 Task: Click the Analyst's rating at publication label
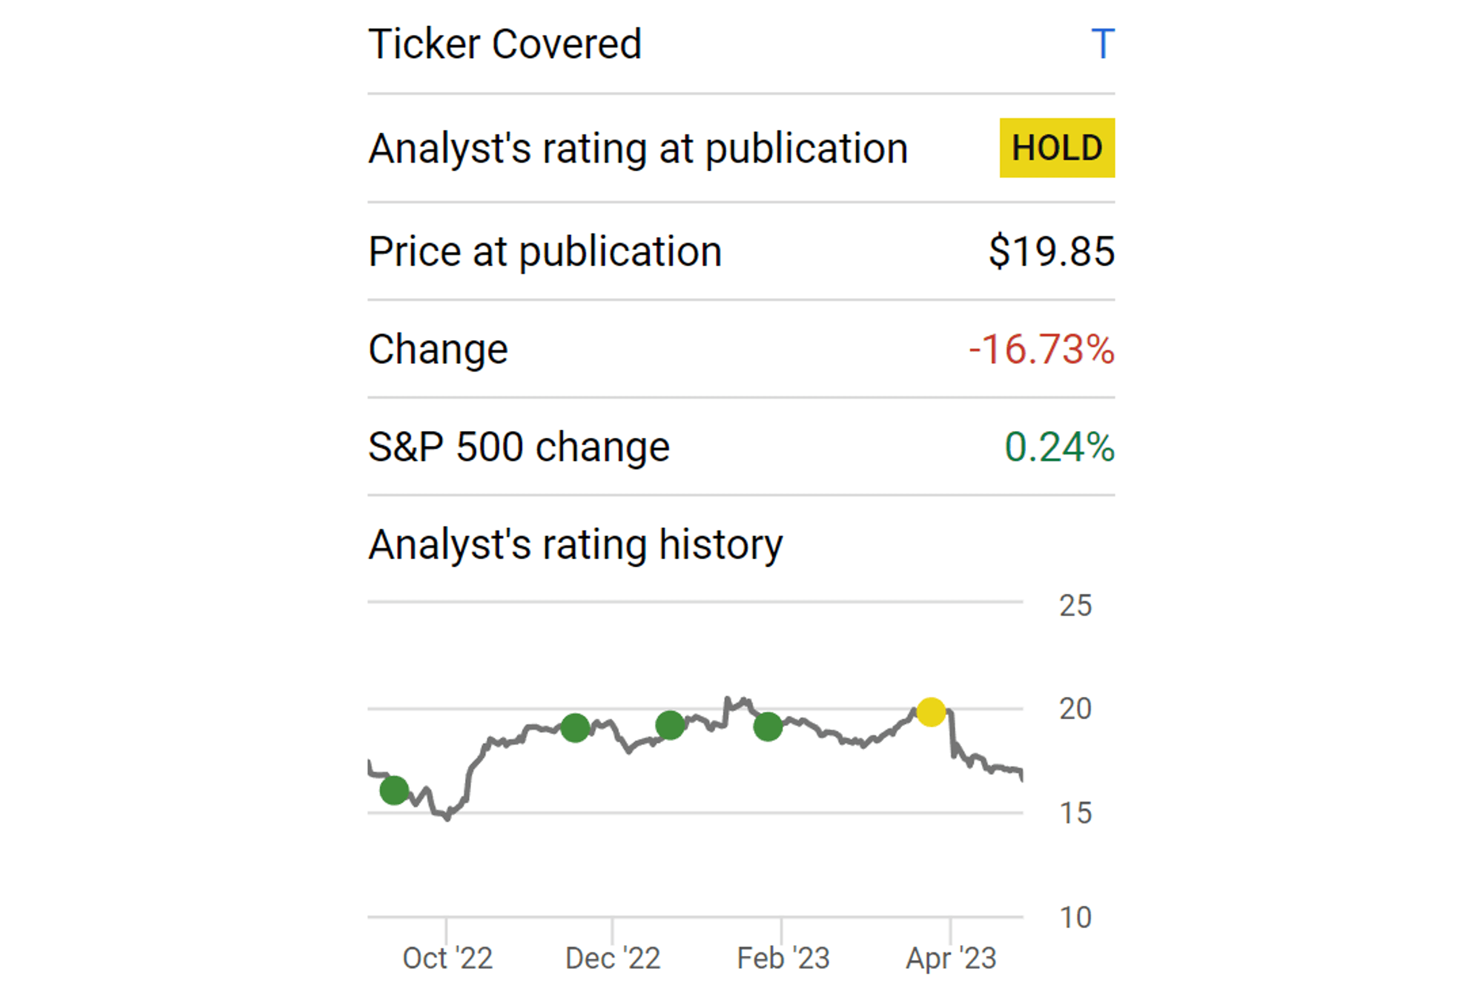click(x=638, y=150)
